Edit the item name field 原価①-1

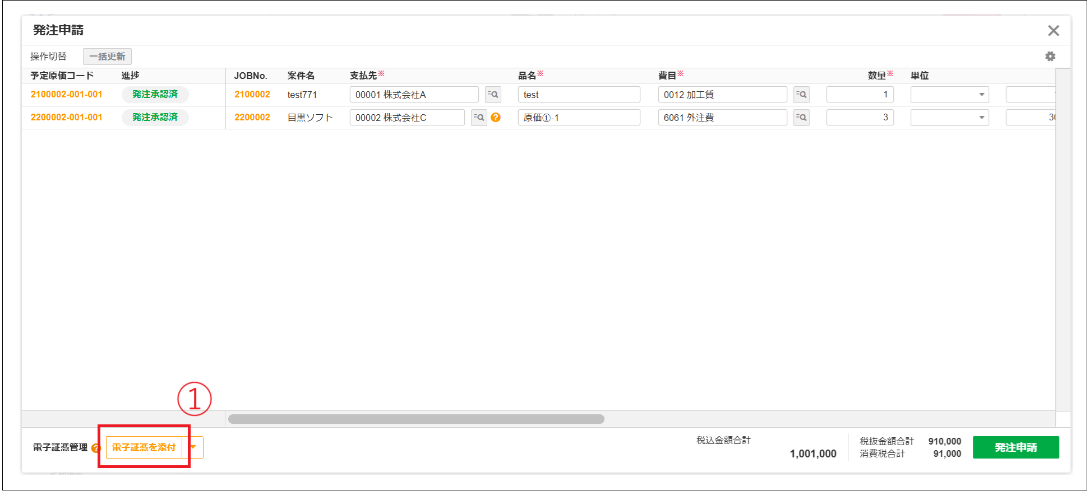coord(579,118)
